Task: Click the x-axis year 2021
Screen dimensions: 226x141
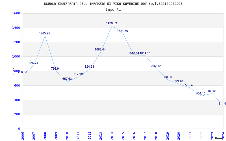Action: [190, 136]
